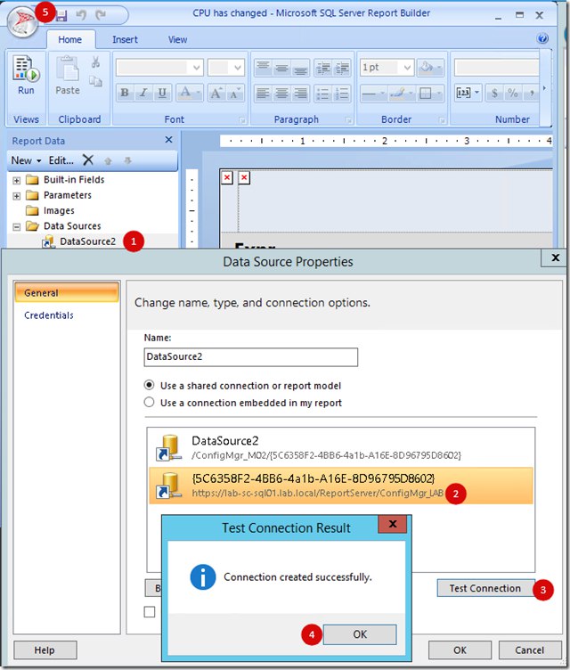Copy selection icon in Clipboard group
Screen dimensions: 570x670
point(95,81)
